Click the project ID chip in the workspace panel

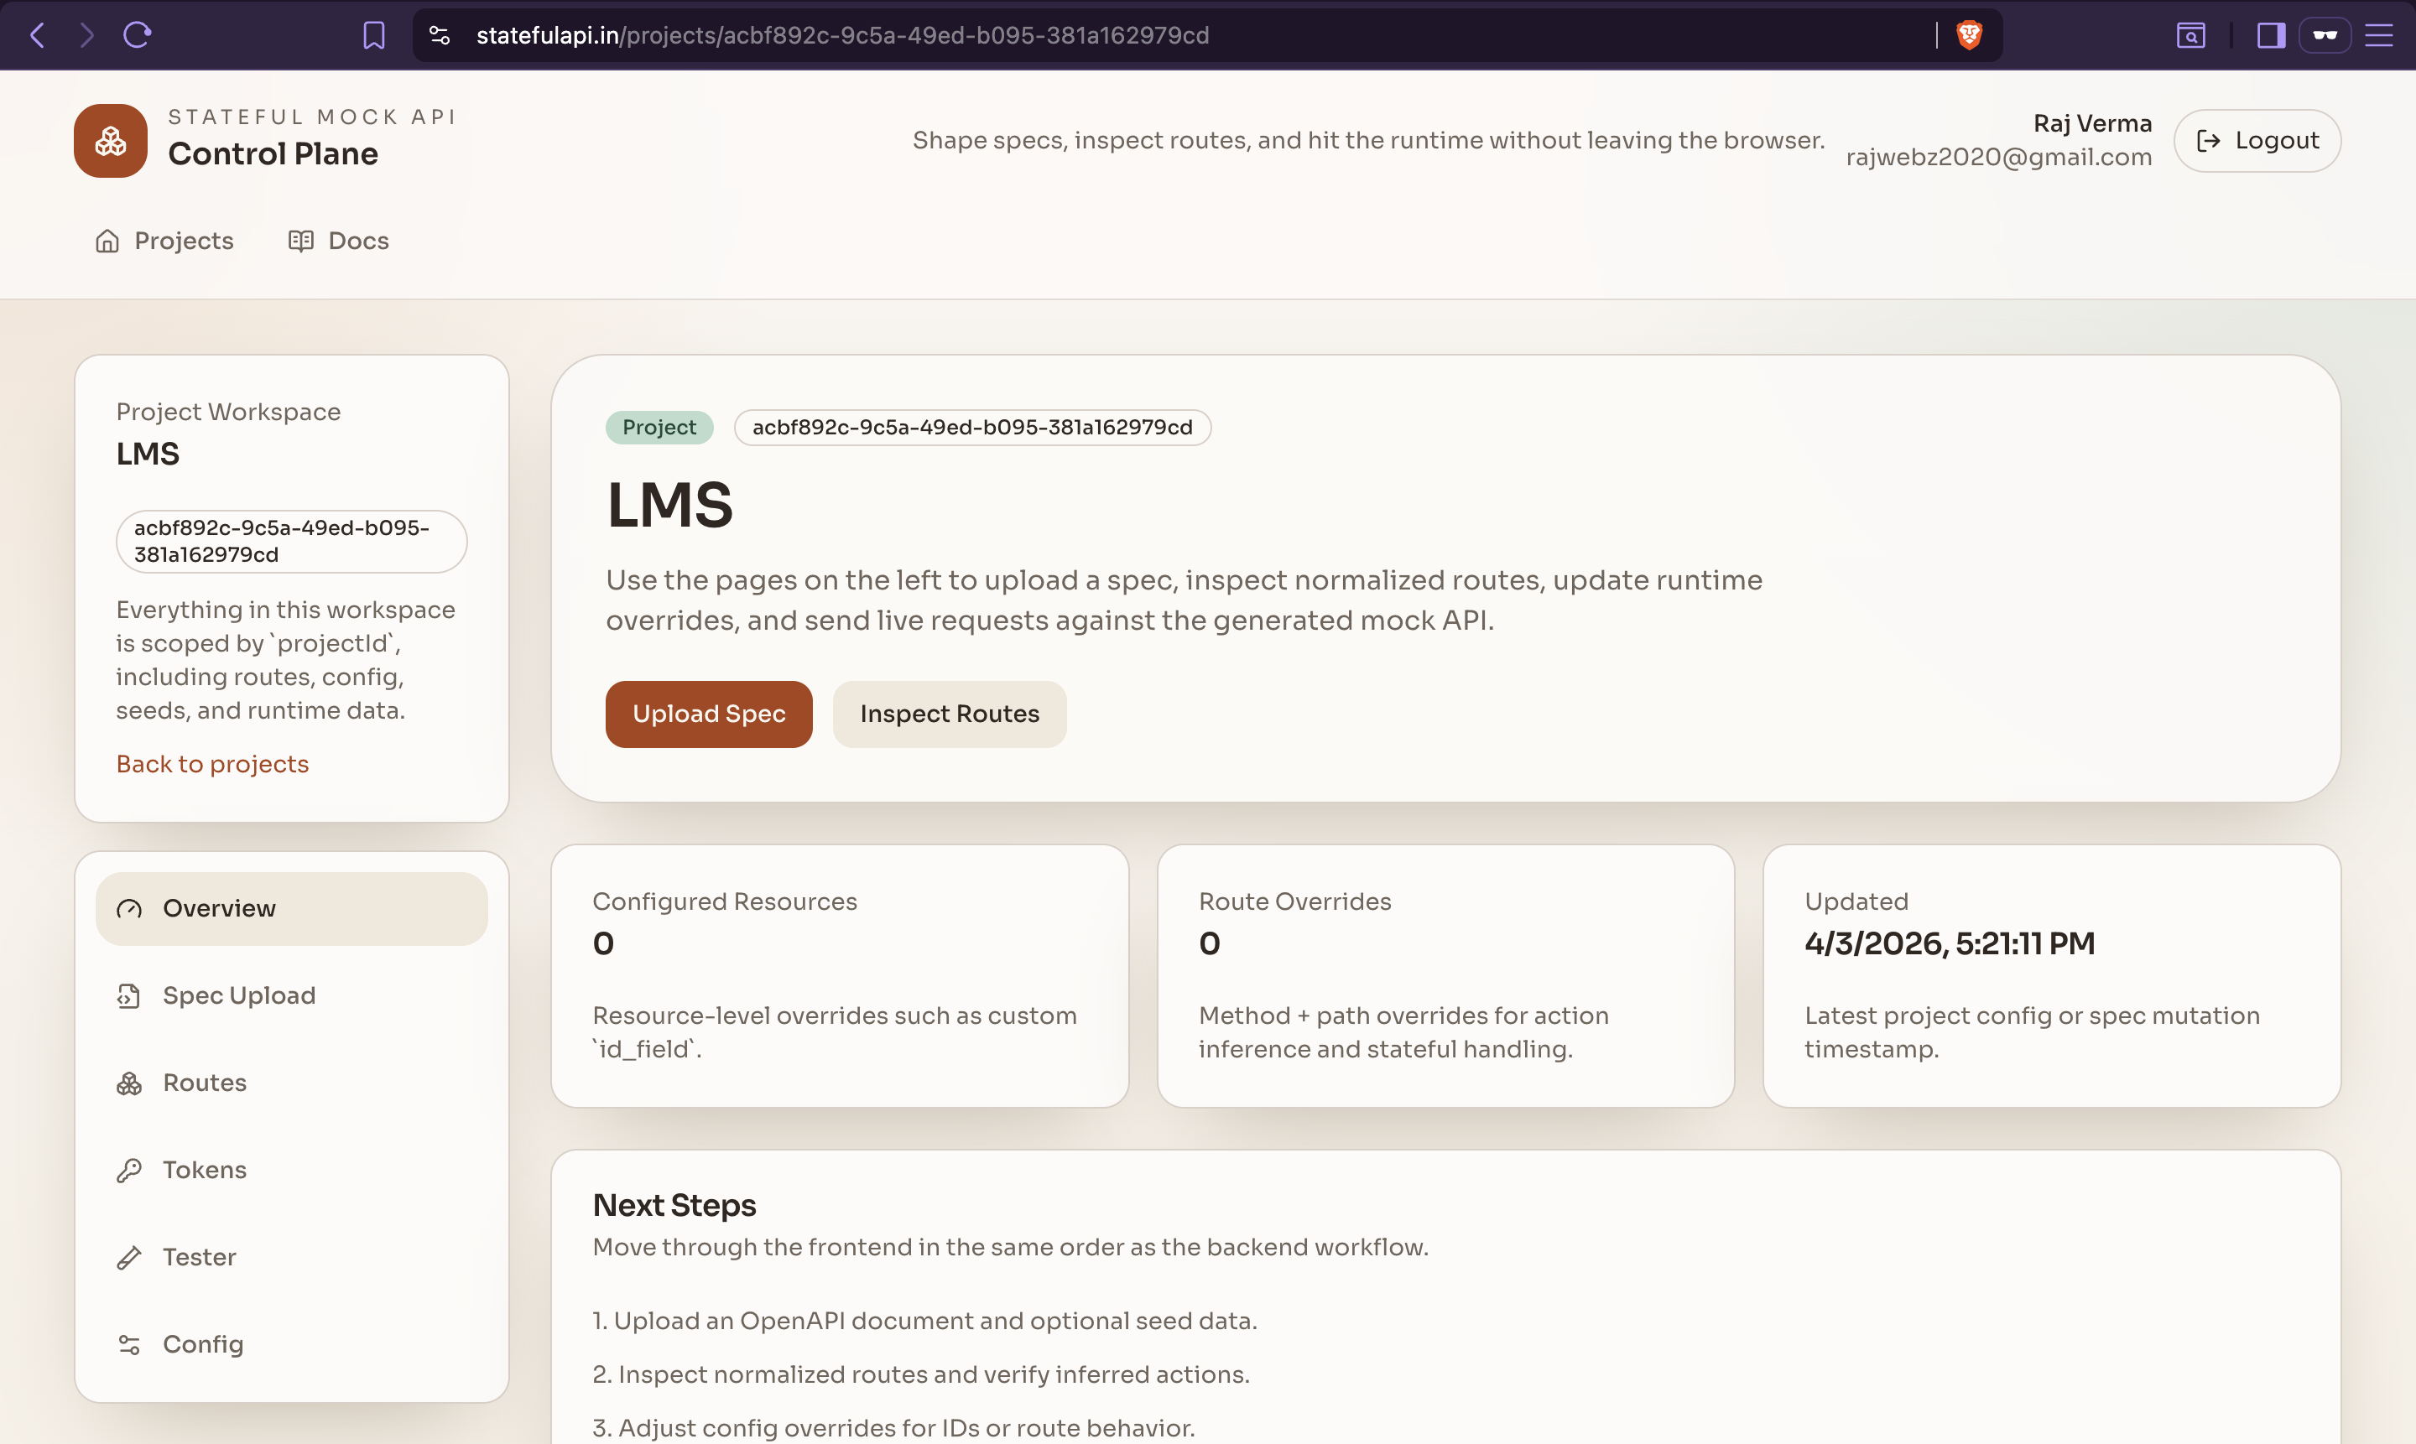coord(291,541)
